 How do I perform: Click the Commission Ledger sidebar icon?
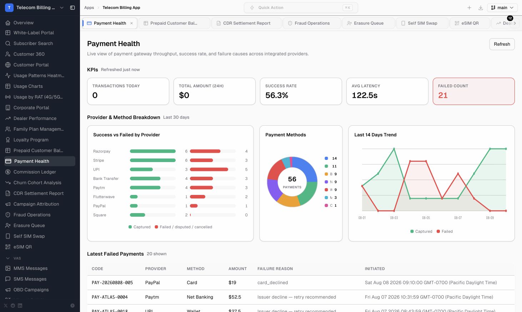[8, 172]
